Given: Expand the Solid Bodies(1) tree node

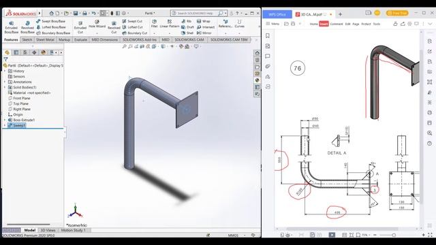Looking at the screenshot, I should coord(5,87).
